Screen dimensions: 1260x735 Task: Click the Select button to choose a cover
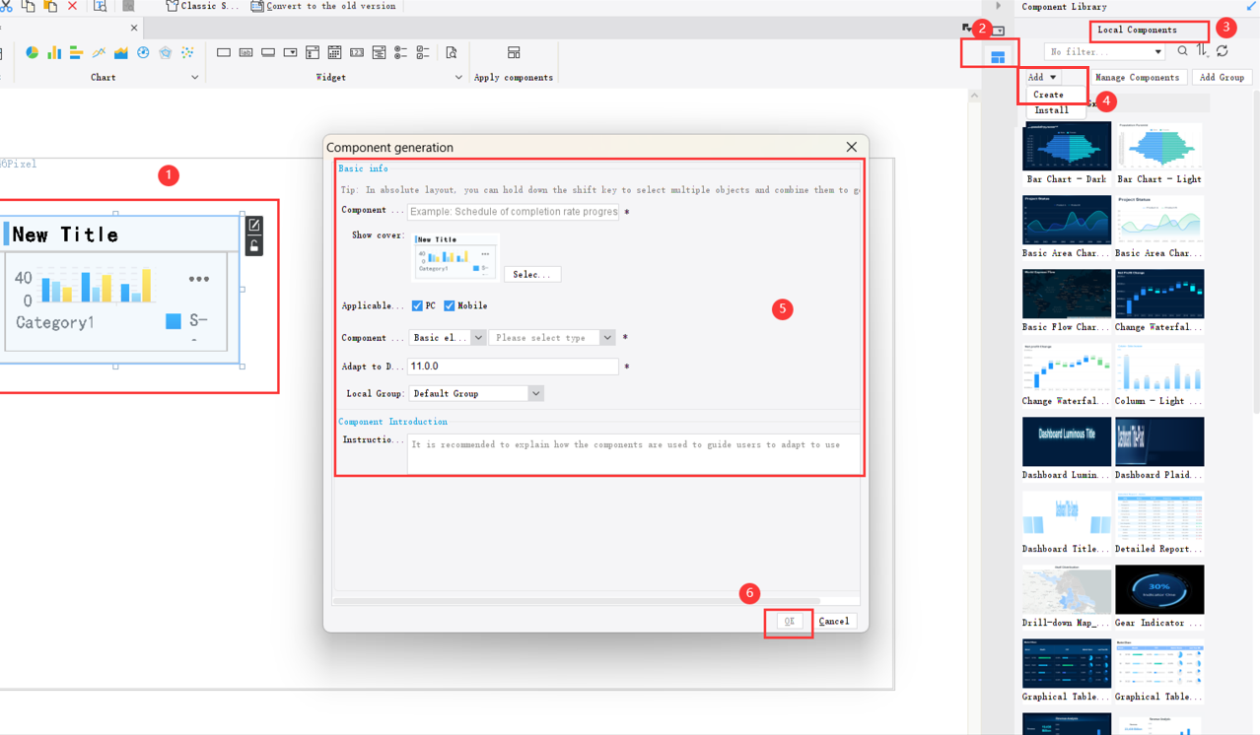(x=532, y=274)
